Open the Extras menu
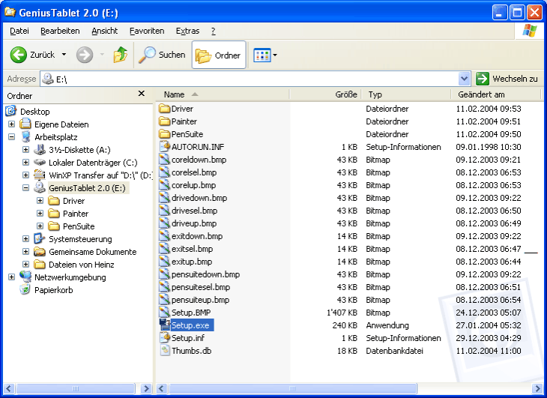547x398 pixels. point(187,31)
